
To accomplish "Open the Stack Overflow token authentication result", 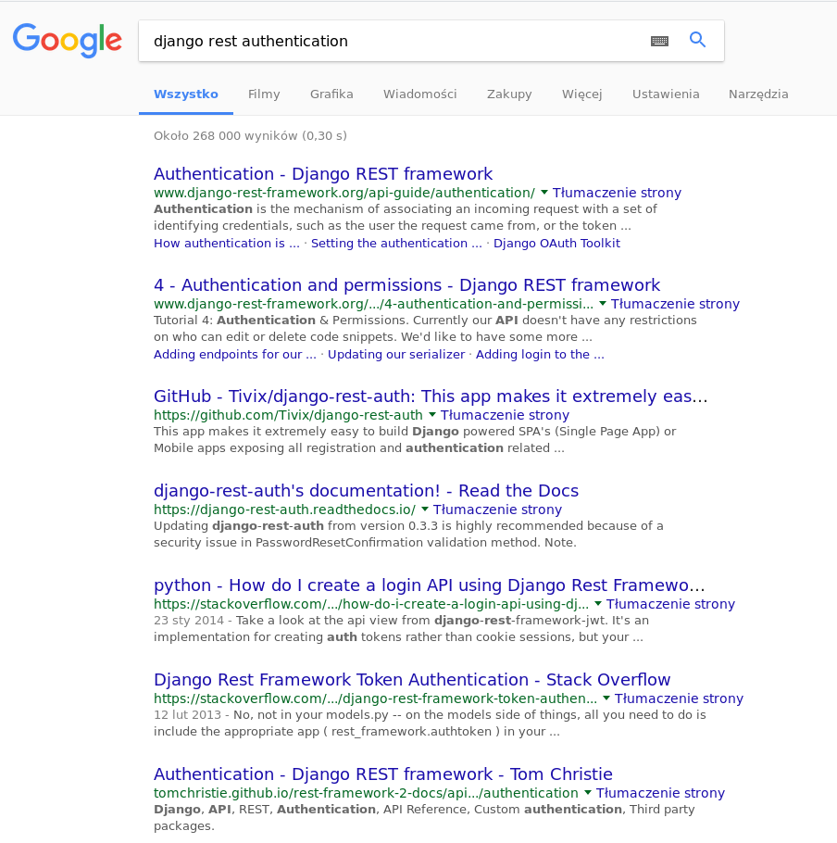I will (412, 679).
